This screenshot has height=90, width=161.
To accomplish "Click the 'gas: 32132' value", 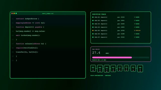I will (121, 17).
